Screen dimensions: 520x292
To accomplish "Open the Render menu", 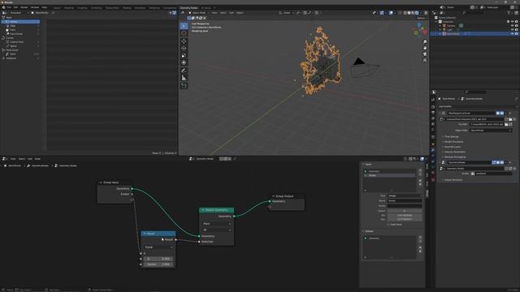I will tap(24, 7).
